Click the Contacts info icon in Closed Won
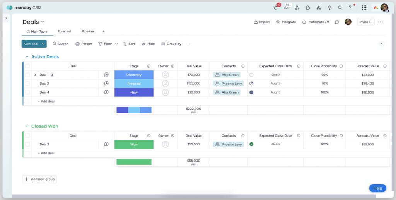The image size is (396, 200). [x=243, y=136]
